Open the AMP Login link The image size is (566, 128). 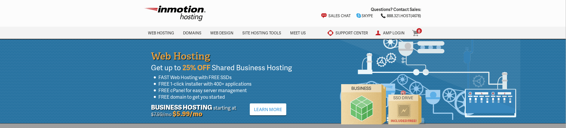click(394, 33)
